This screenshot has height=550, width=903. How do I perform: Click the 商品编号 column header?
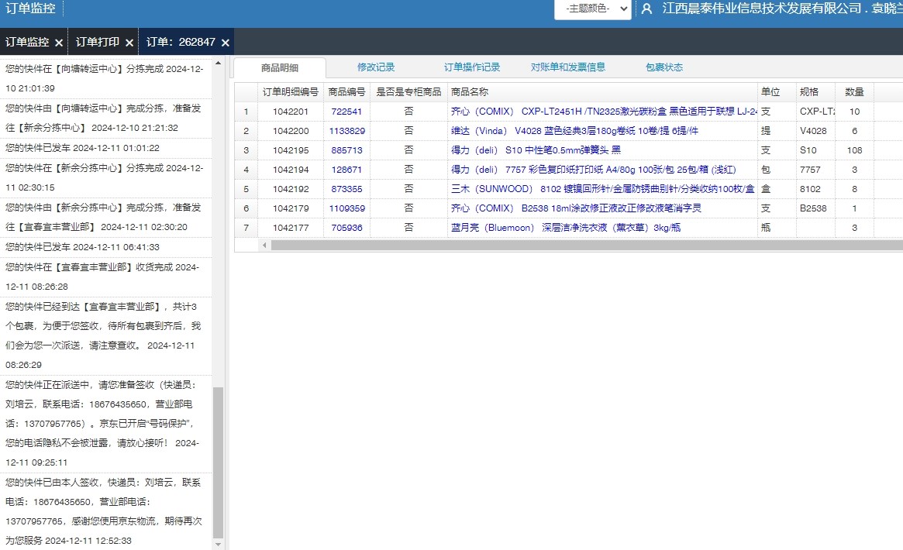pyautogui.click(x=346, y=92)
